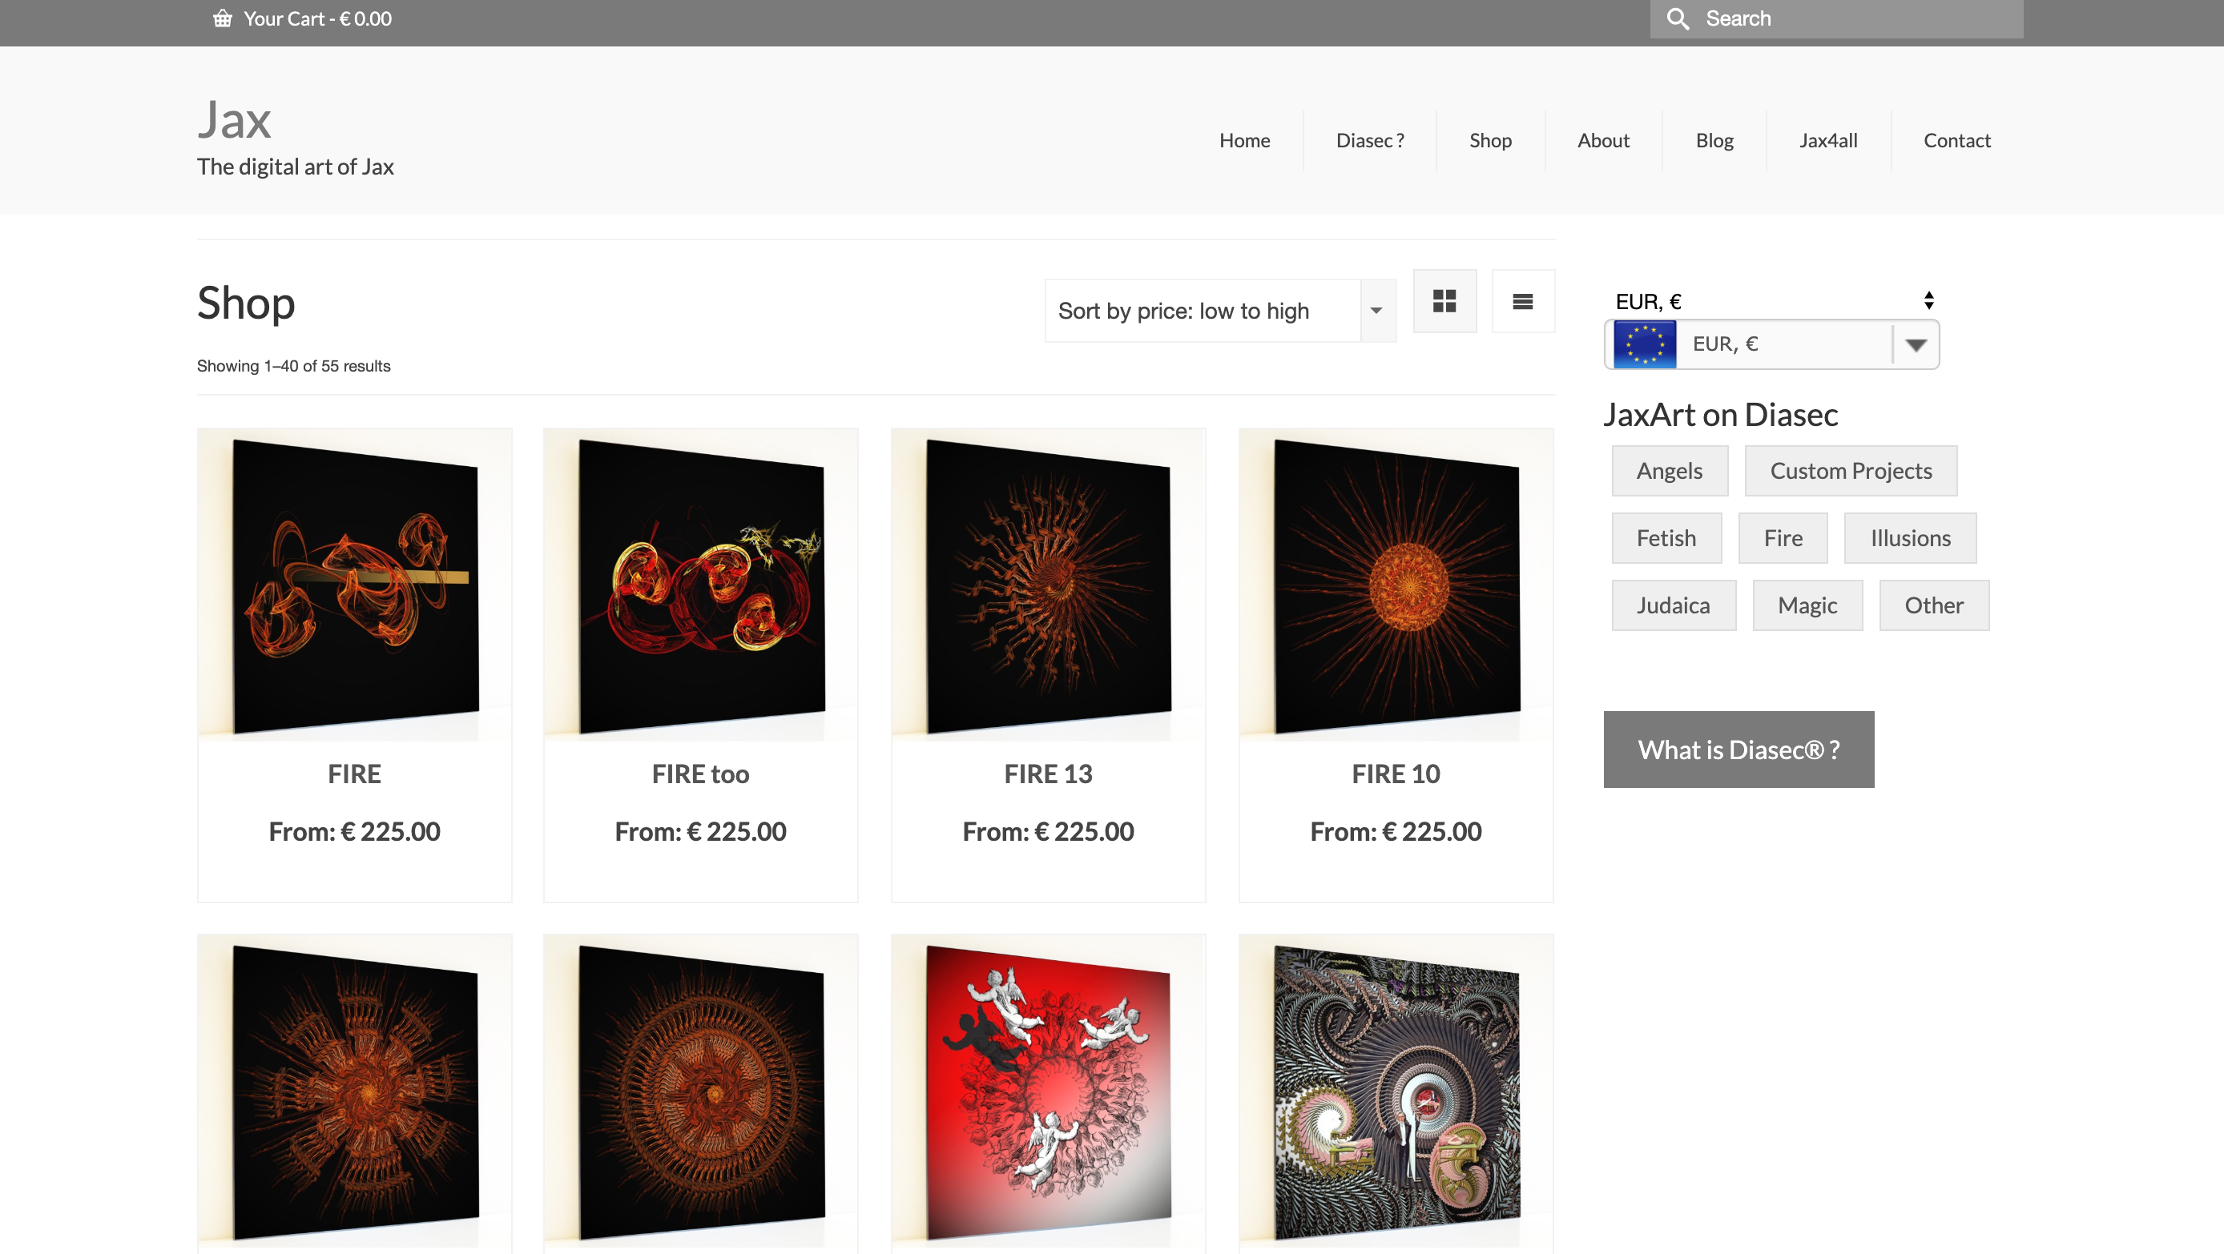The width and height of the screenshot is (2224, 1254).
Task: Select the Angels category tag
Action: point(1670,470)
